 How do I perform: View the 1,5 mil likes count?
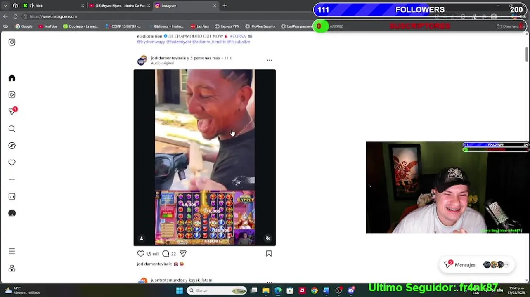point(152,254)
